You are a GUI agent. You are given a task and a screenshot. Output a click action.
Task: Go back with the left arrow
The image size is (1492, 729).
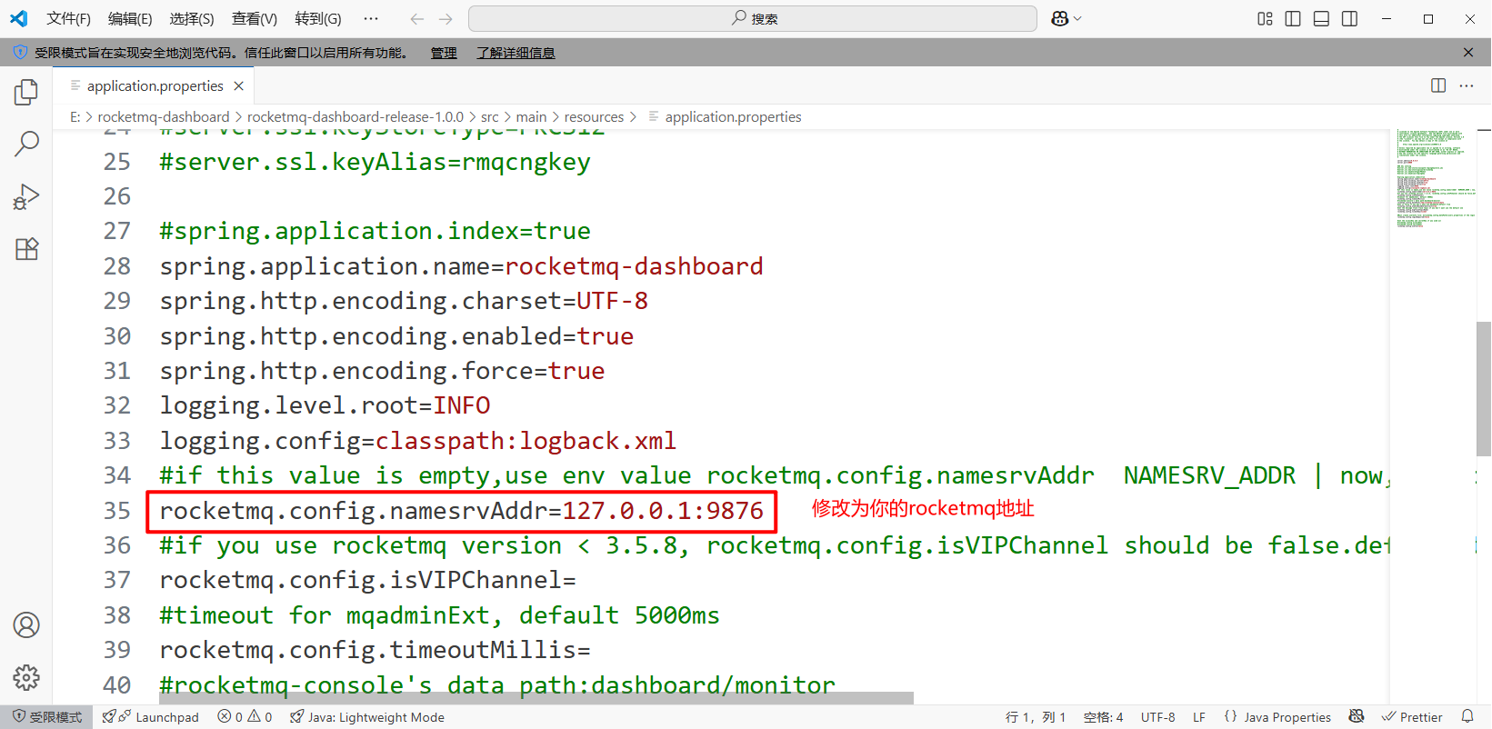point(416,18)
